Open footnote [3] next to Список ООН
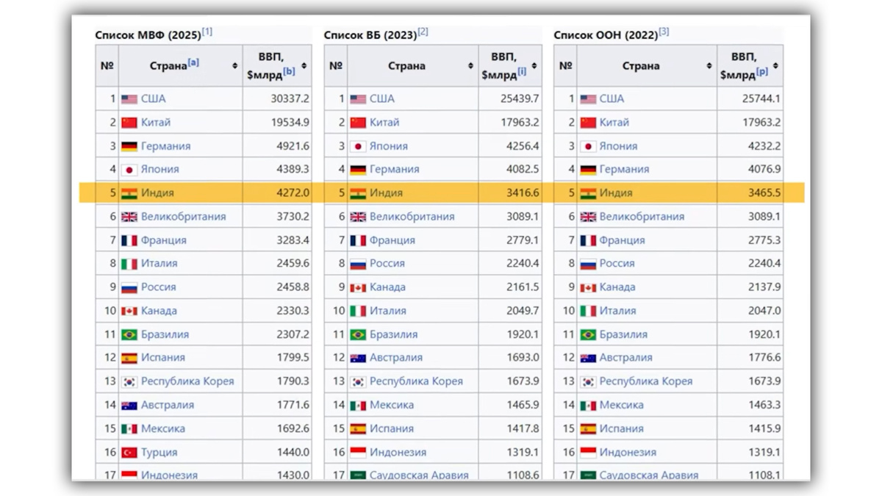Image resolution: width=882 pixels, height=496 pixels. (x=664, y=32)
